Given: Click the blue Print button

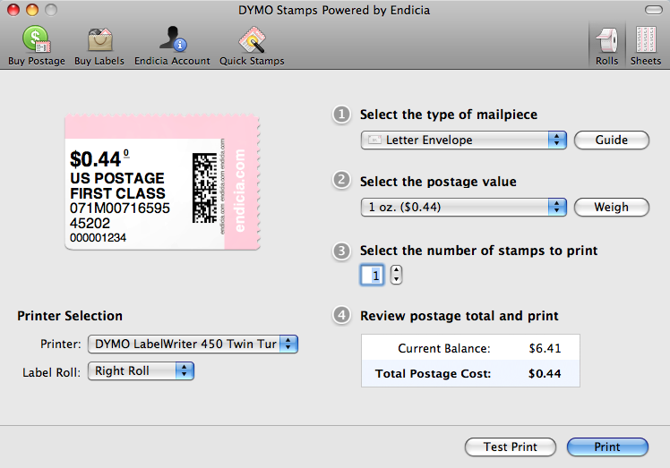Looking at the screenshot, I should [607, 447].
